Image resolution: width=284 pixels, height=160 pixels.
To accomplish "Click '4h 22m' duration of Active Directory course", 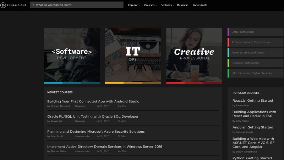I will 122,151.
